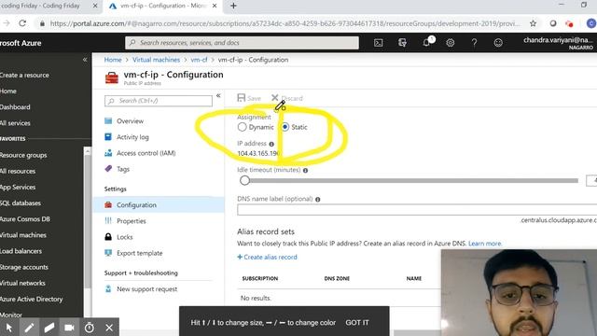Open Azure Cosmos DB in sidebar
Viewport: 597px width, 336px height.
[25, 219]
